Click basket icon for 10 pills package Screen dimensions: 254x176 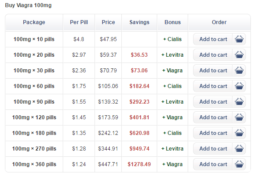[x=239, y=39]
